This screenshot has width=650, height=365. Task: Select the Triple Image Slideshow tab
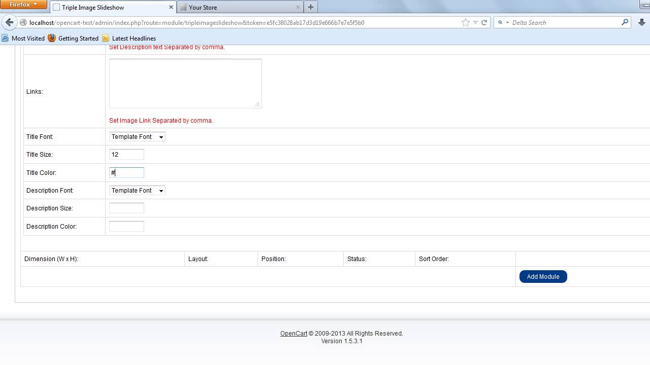click(x=113, y=7)
